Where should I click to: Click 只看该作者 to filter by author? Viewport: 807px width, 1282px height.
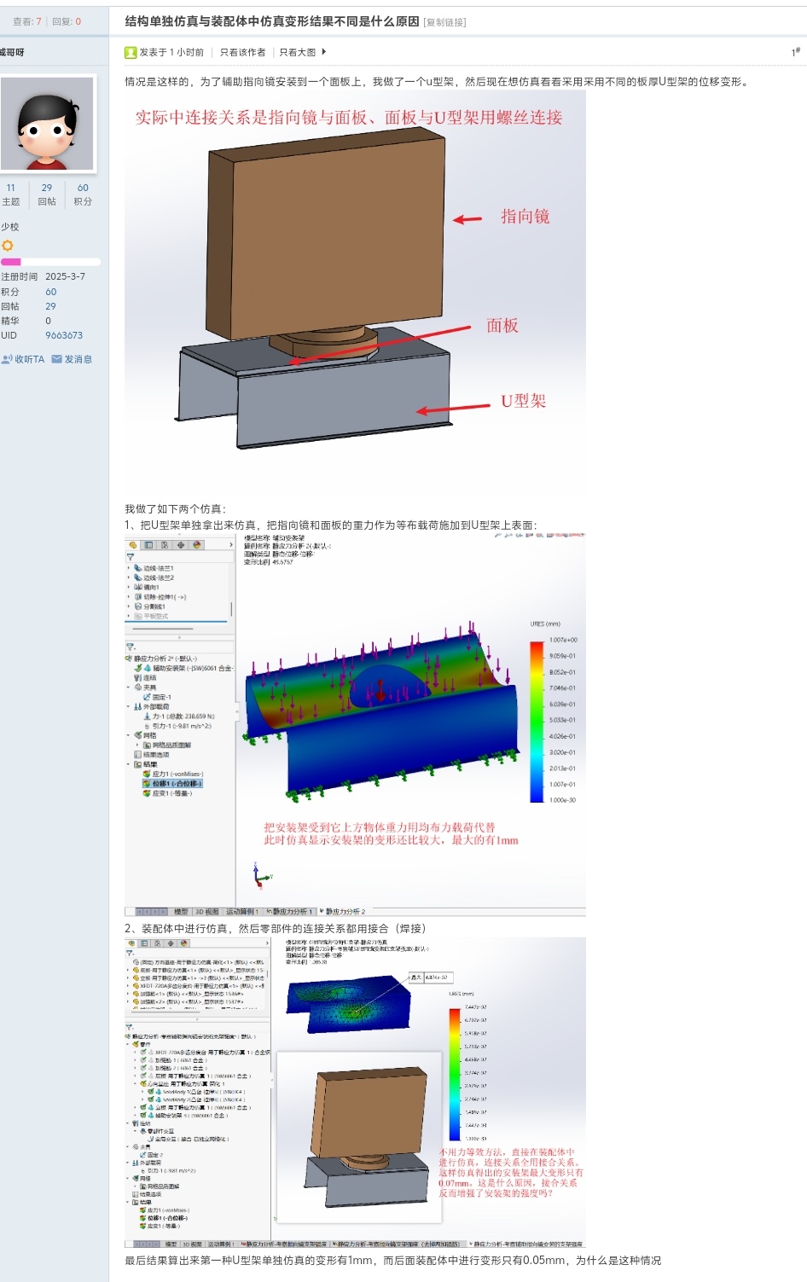pyautogui.click(x=242, y=52)
